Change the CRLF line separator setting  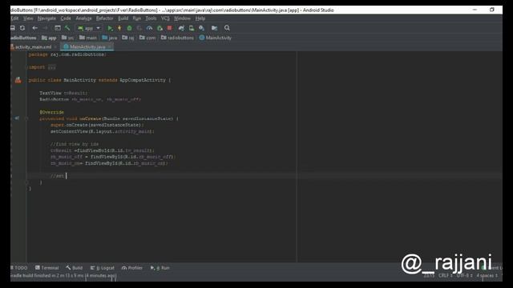click(446, 275)
